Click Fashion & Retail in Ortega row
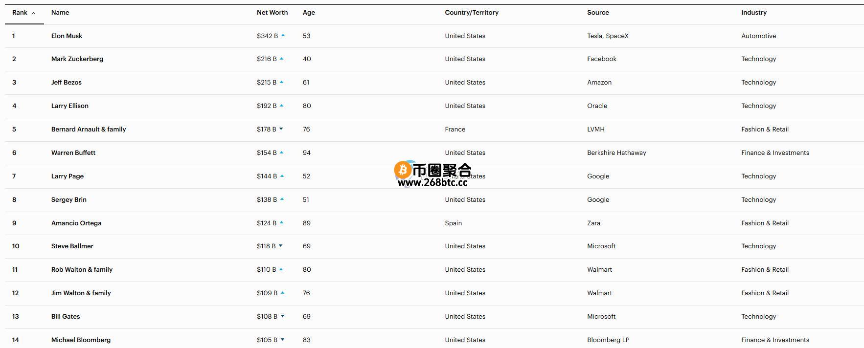 (x=765, y=223)
